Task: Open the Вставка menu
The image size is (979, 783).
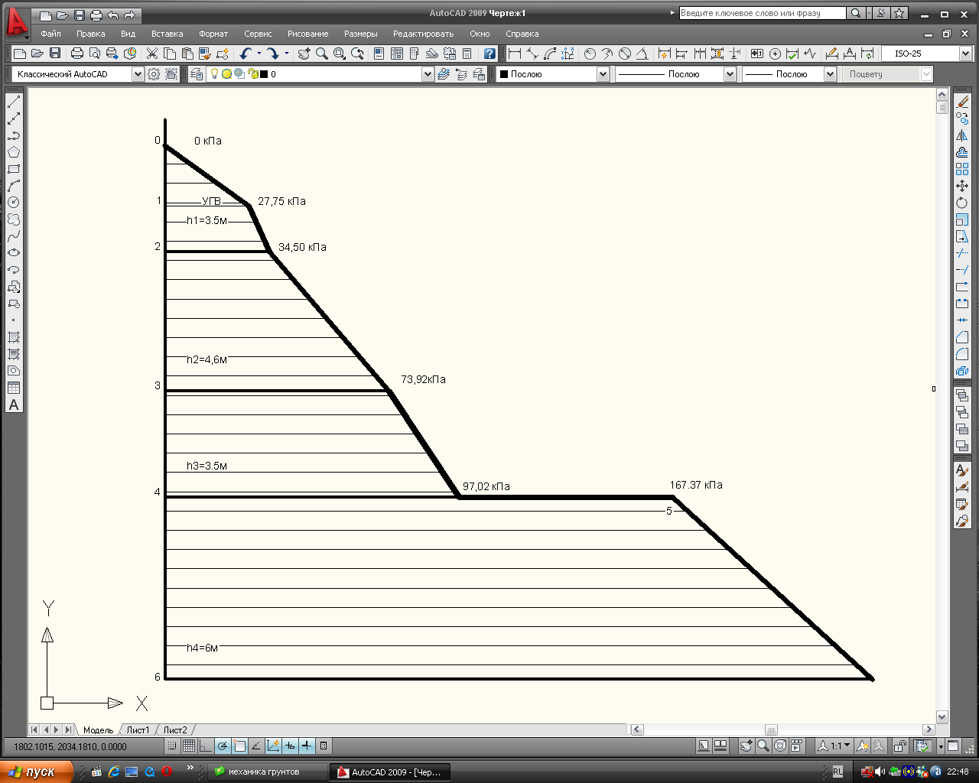Action: 167,34
